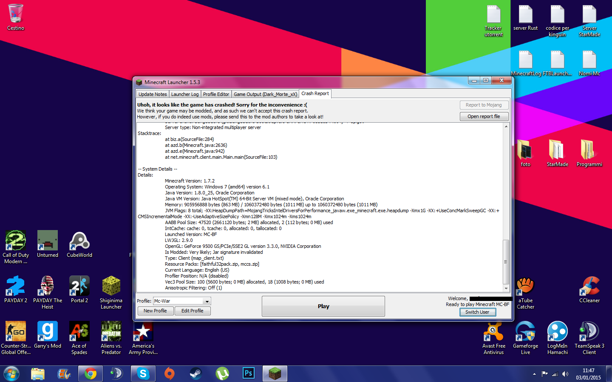The width and height of the screenshot is (612, 382).
Task: Switch to the Profile Editor tab
Action: pyautogui.click(x=216, y=94)
